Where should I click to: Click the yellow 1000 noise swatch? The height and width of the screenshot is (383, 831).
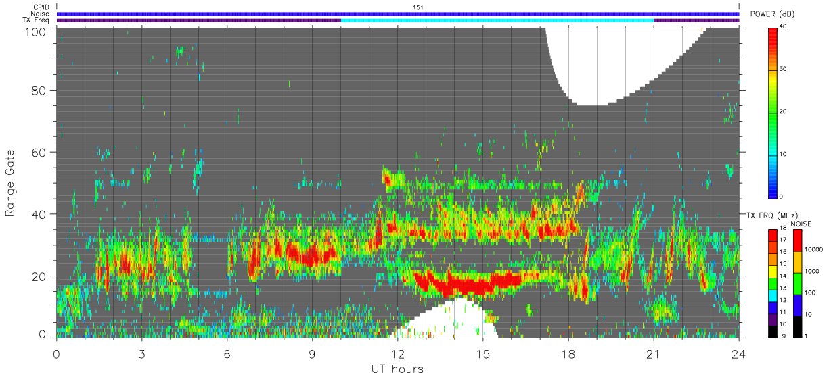click(x=796, y=262)
